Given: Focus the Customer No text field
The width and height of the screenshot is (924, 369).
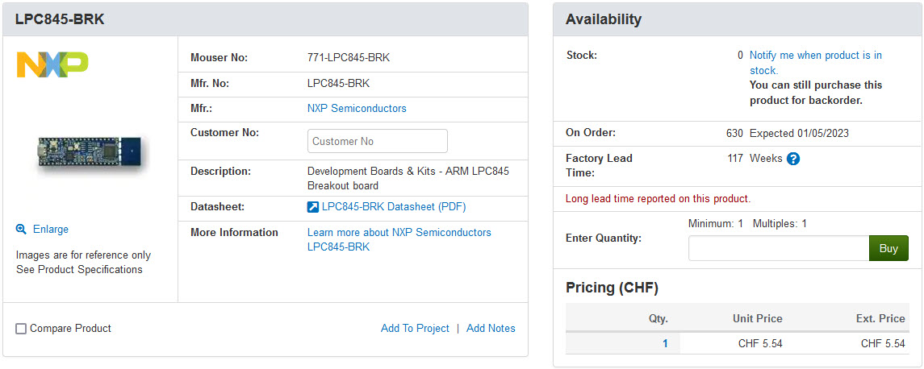Looking at the screenshot, I should click(x=377, y=141).
